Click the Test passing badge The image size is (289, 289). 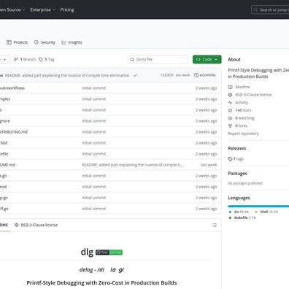109,253
